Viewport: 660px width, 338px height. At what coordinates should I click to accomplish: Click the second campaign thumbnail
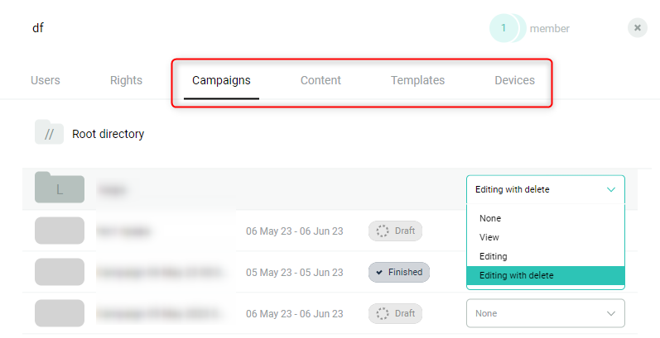pyautogui.click(x=60, y=272)
